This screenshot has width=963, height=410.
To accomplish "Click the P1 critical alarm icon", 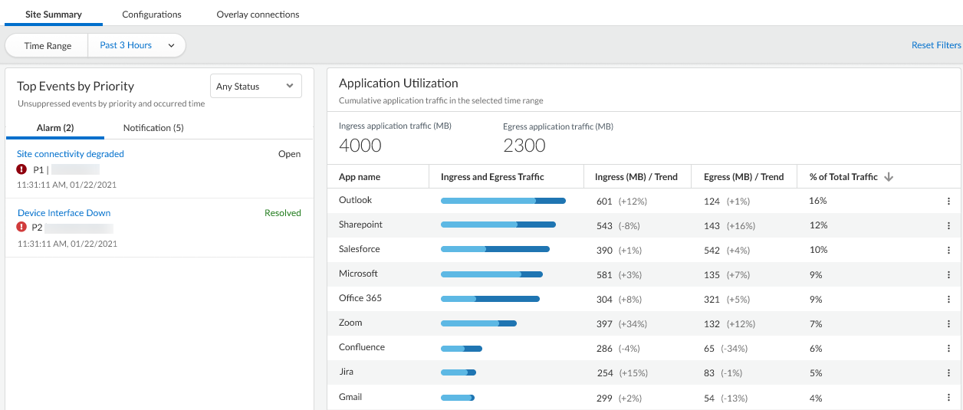I will tap(21, 169).
